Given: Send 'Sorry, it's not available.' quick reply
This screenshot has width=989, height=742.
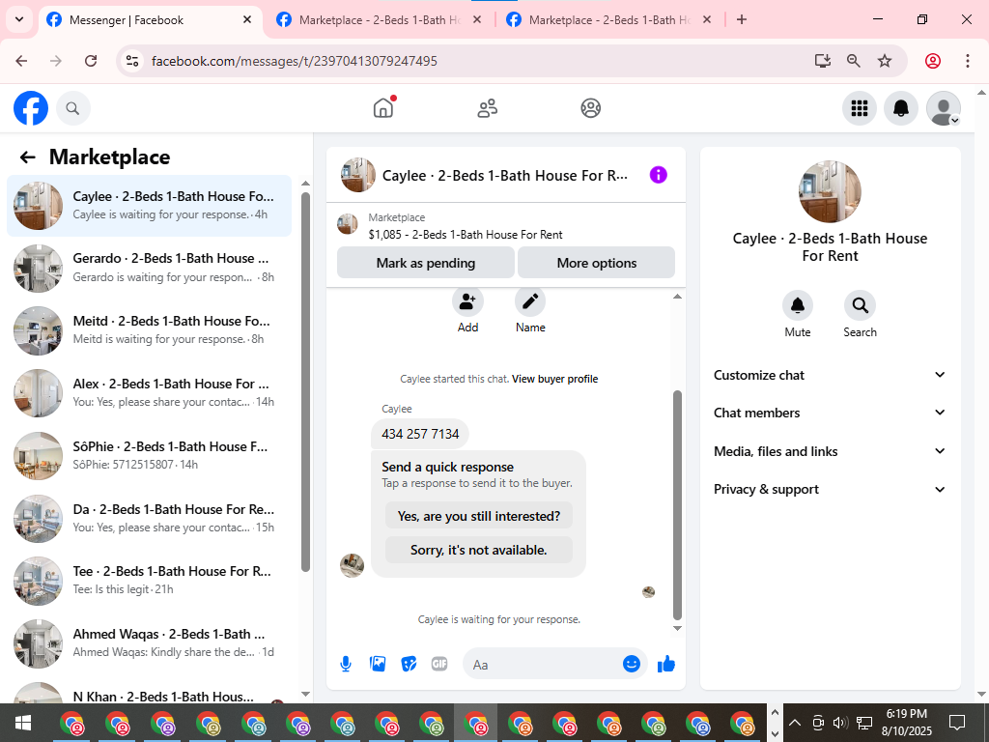Looking at the screenshot, I should 479,550.
